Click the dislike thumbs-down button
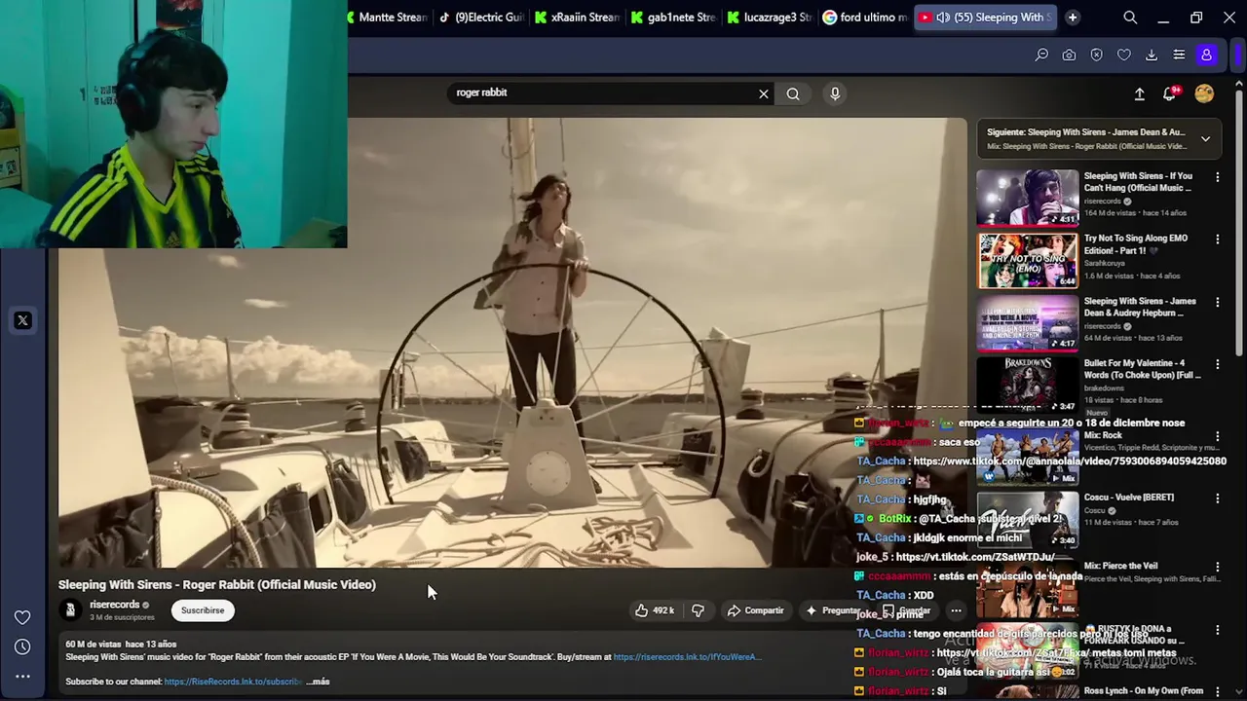Viewport: 1247px width, 701px height. click(698, 610)
